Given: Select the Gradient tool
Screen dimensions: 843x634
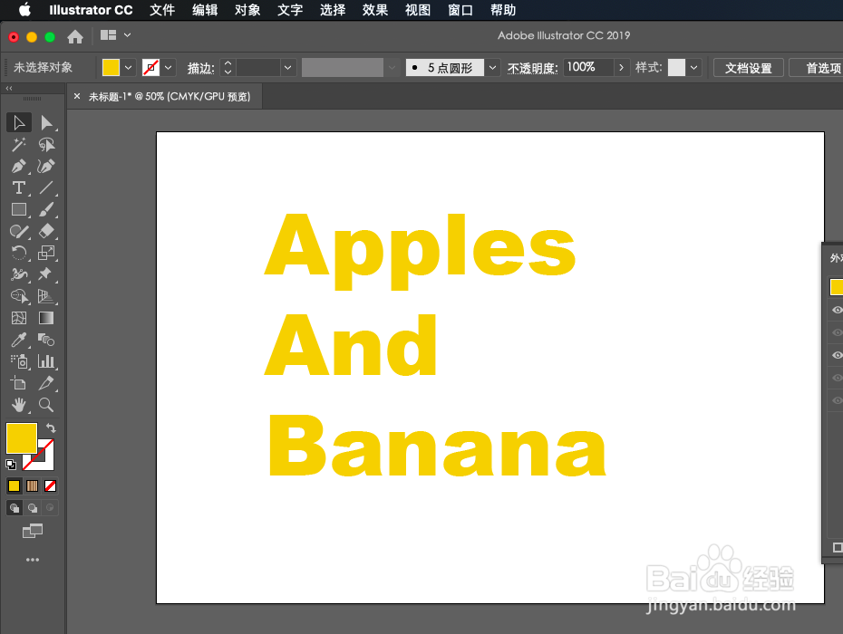Looking at the screenshot, I should point(47,318).
